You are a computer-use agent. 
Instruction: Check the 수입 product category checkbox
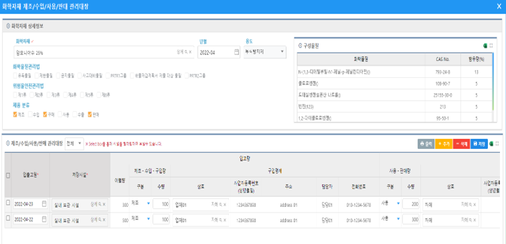(x=30, y=115)
